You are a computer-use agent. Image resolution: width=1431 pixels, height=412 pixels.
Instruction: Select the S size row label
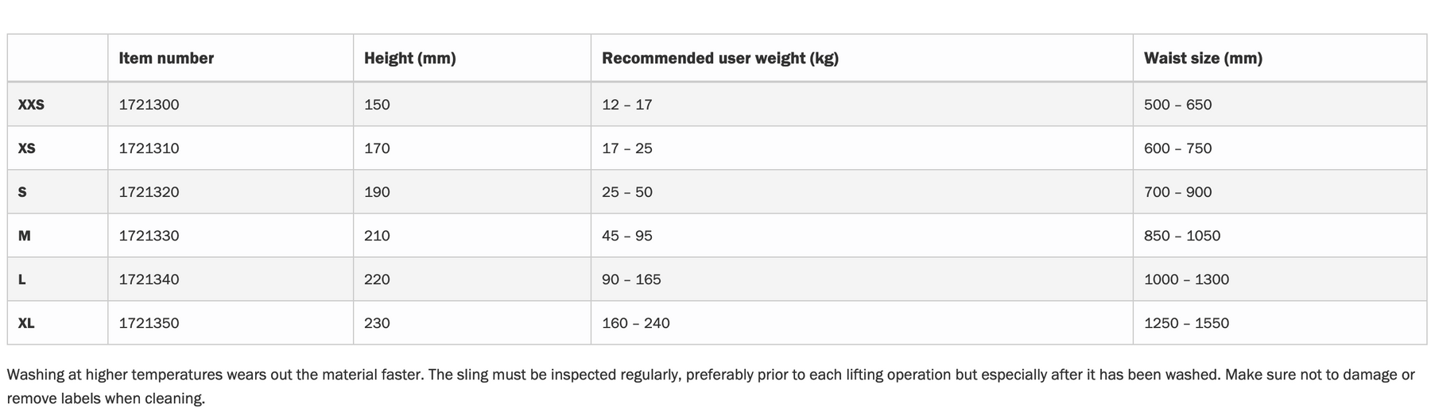[x=22, y=192]
